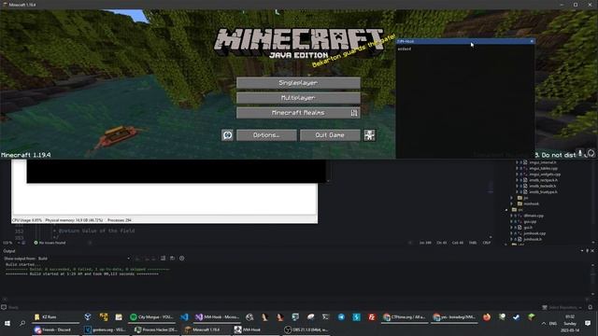
Task: Open gui.cpp in Solution Explorer
Action: point(530,222)
